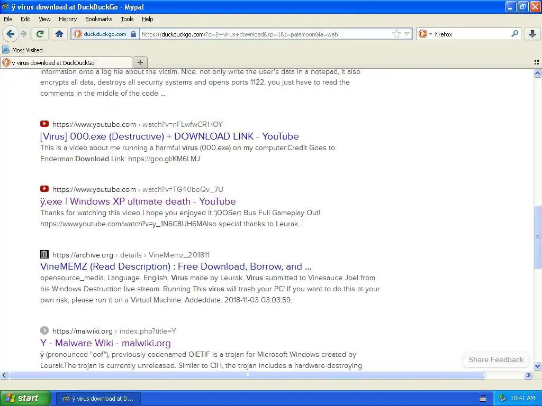Open the File menu
The image size is (542, 406).
coord(8,19)
